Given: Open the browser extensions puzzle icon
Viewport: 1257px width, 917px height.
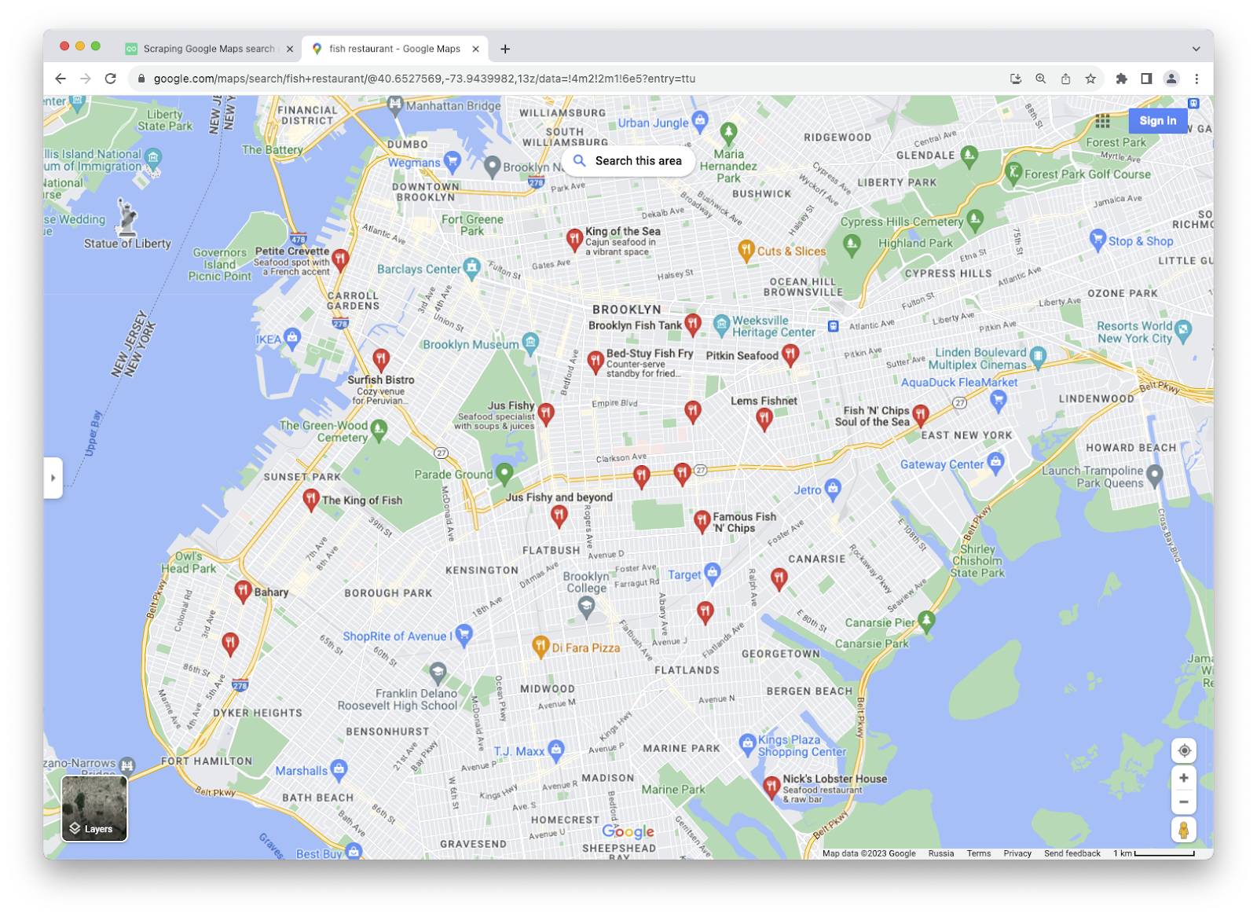Looking at the screenshot, I should [1121, 79].
